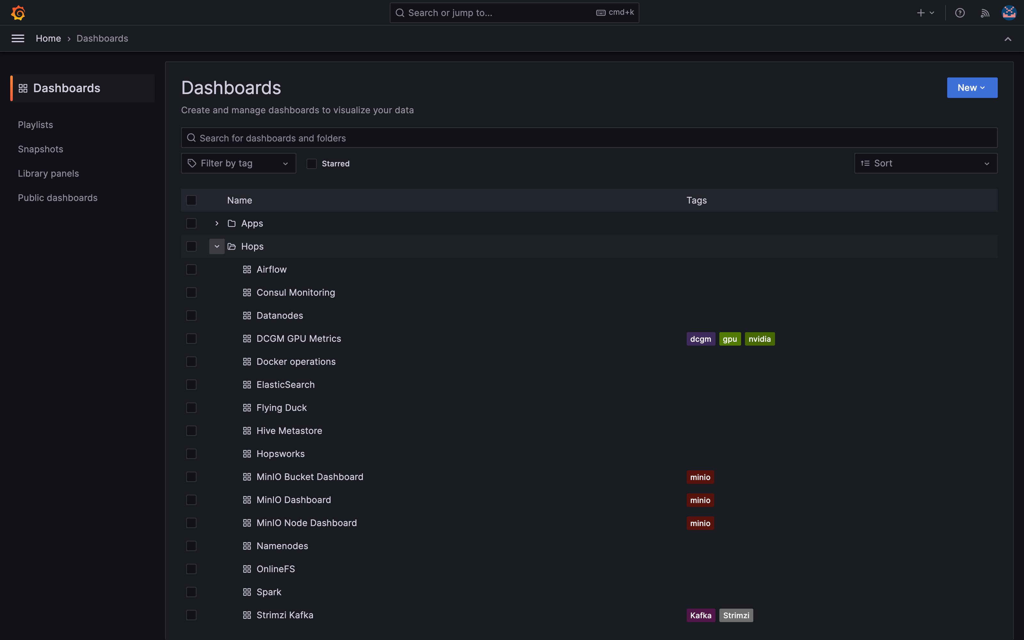Viewport: 1024px width, 640px height.
Task: Click the Hopsworks dashboard icon
Action: click(247, 454)
